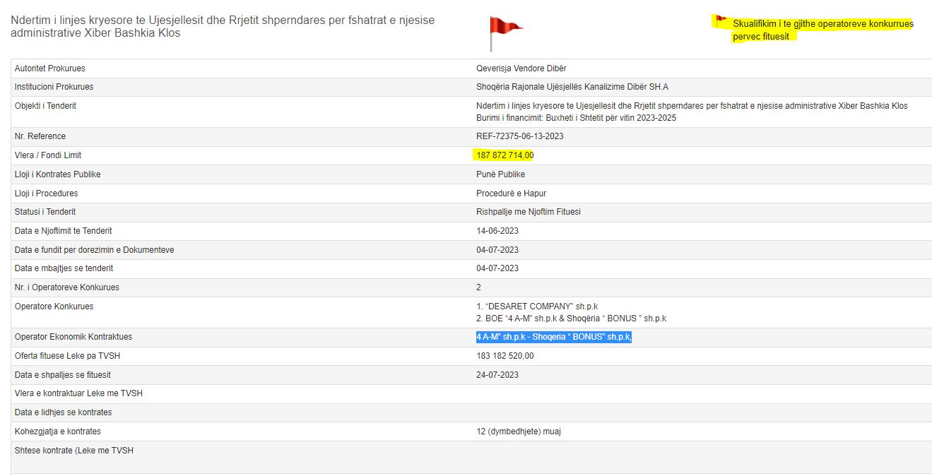Click the Nr. Reference label
The width and height of the screenshot is (932, 476).
pos(40,136)
